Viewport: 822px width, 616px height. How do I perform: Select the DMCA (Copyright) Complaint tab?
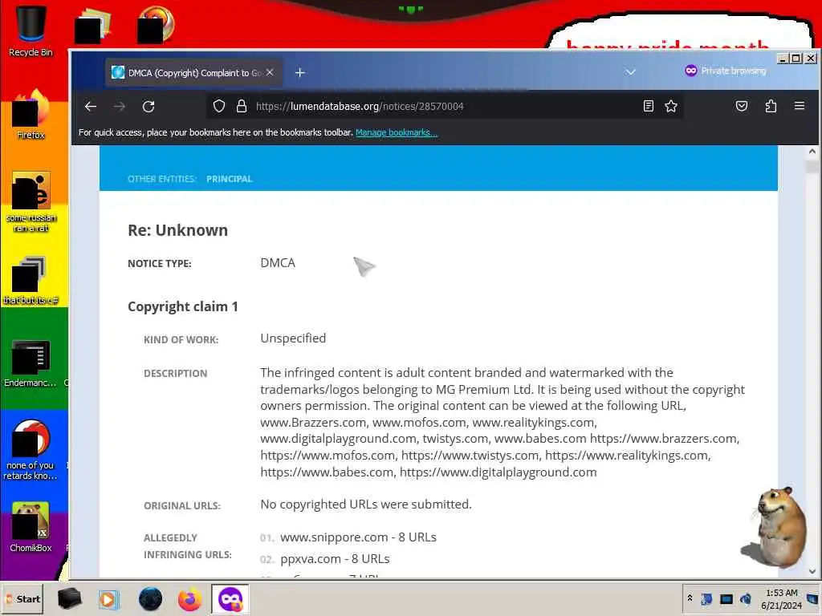(194, 73)
